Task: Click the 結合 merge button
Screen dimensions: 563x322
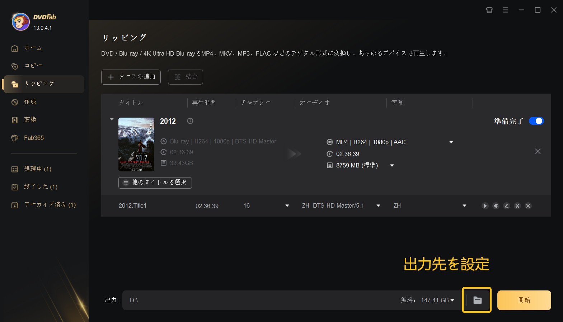Action: (x=186, y=77)
